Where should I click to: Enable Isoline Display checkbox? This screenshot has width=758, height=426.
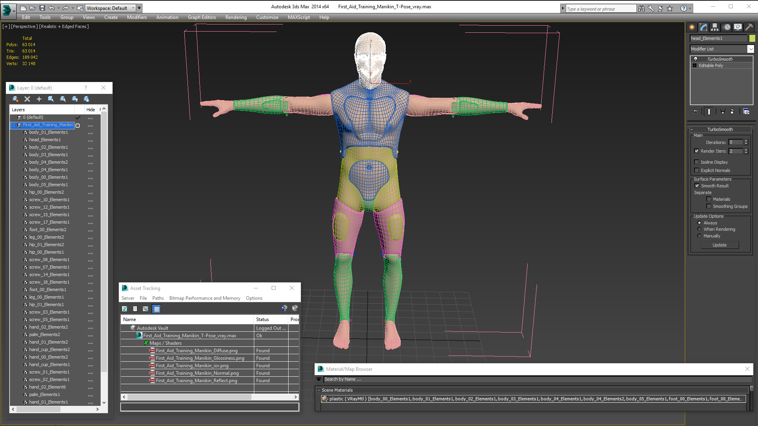[x=697, y=162]
